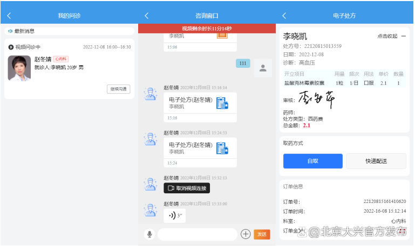Image resolution: width=415 pixels, height=246 pixels.
Task: Tap the microphone voice input icon
Action: point(149,234)
